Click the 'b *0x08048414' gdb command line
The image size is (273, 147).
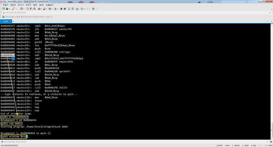14,117
